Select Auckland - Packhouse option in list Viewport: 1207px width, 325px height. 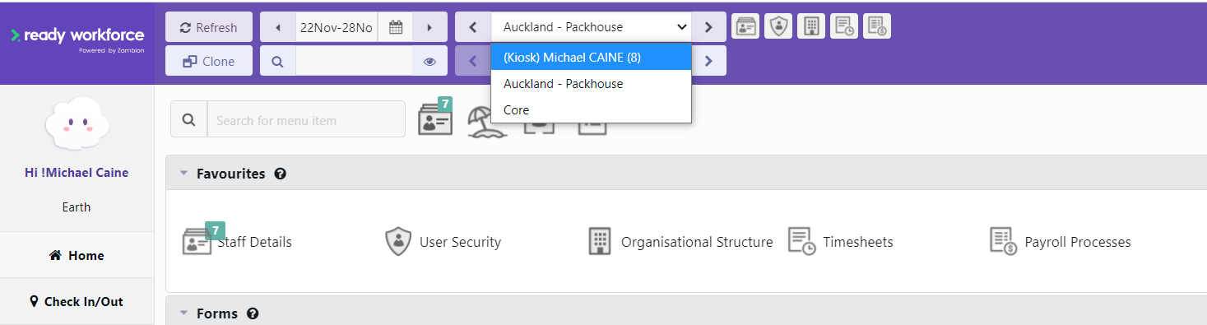click(591, 84)
